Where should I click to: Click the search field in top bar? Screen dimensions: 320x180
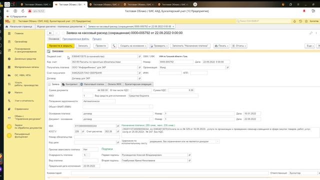pyautogui.click(x=263, y=21)
